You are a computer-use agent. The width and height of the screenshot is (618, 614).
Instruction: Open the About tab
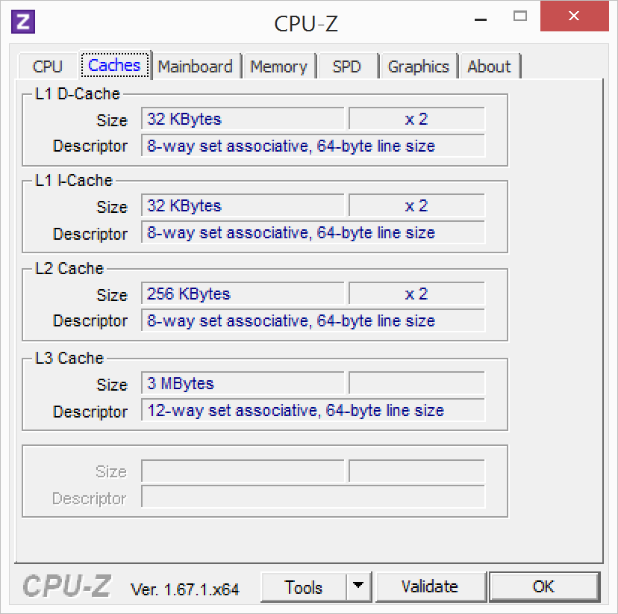pos(489,66)
